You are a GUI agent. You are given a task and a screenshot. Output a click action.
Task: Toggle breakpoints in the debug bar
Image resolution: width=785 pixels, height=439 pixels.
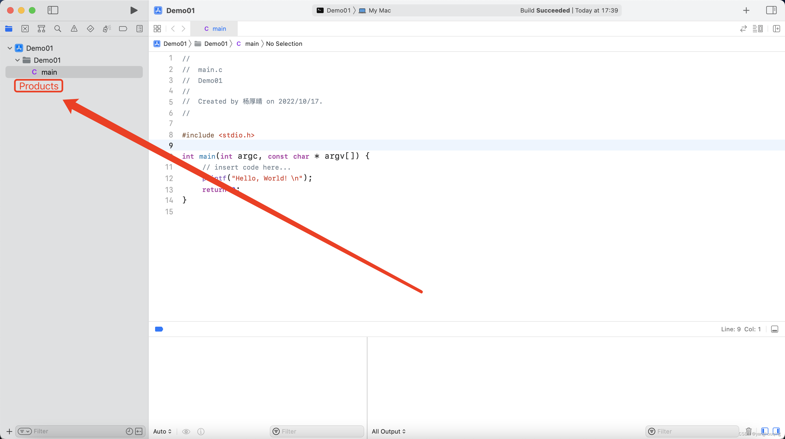[x=159, y=329]
